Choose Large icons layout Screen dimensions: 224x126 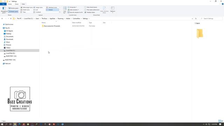(38, 7)
